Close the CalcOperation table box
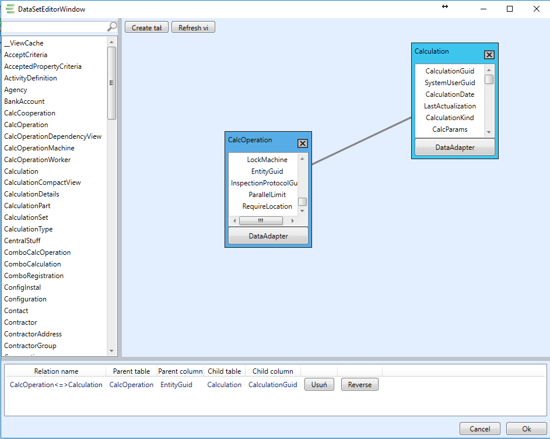 [x=302, y=143]
